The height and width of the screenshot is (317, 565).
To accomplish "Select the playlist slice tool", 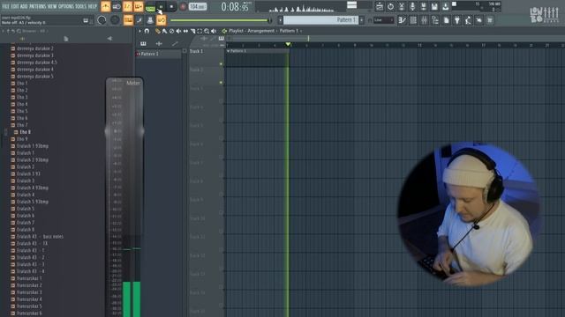I will coord(192,32).
